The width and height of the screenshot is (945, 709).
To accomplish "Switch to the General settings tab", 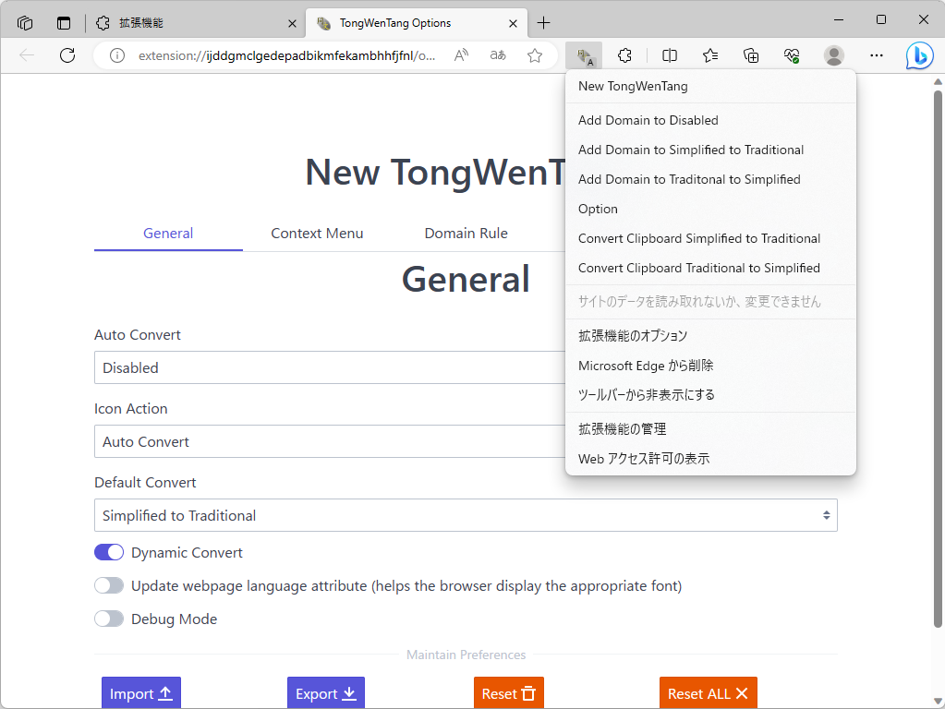I will coord(168,234).
